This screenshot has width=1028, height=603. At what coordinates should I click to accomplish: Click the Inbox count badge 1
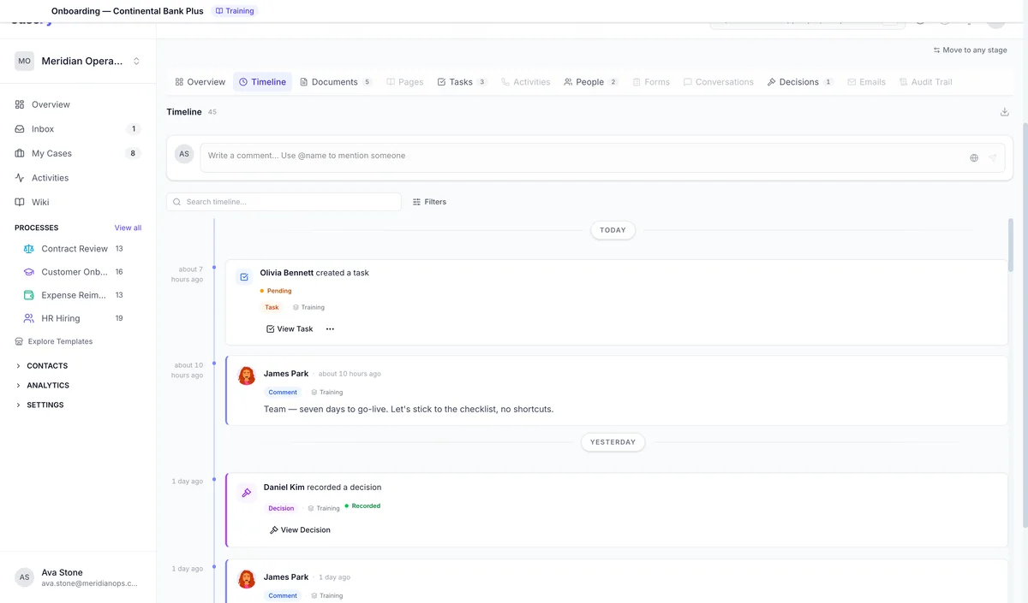(x=133, y=129)
